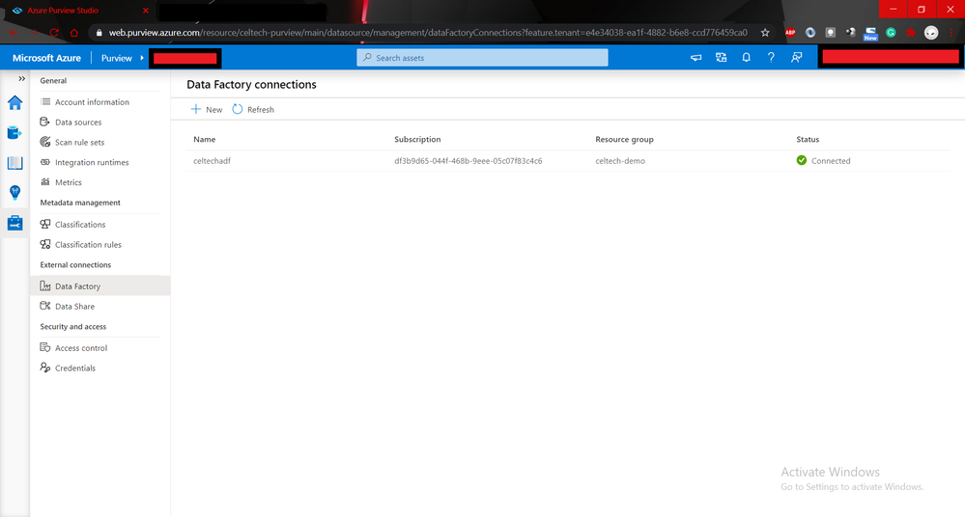Click the celtech-demo resource group cell
The height and width of the screenshot is (517, 965).
click(620, 161)
